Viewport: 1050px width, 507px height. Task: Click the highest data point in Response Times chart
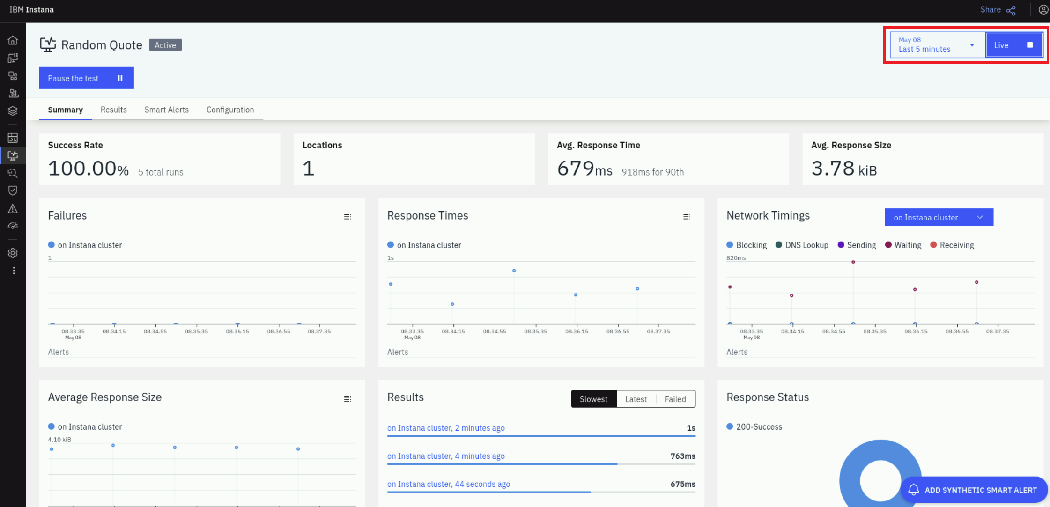tap(514, 271)
